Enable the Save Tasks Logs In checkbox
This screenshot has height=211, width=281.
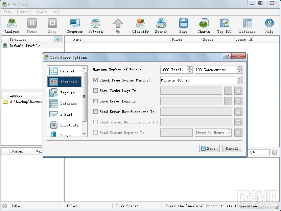96,91
